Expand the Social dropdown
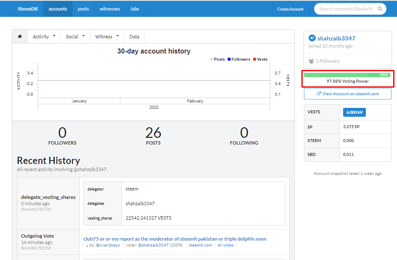 [x=75, y=37]
